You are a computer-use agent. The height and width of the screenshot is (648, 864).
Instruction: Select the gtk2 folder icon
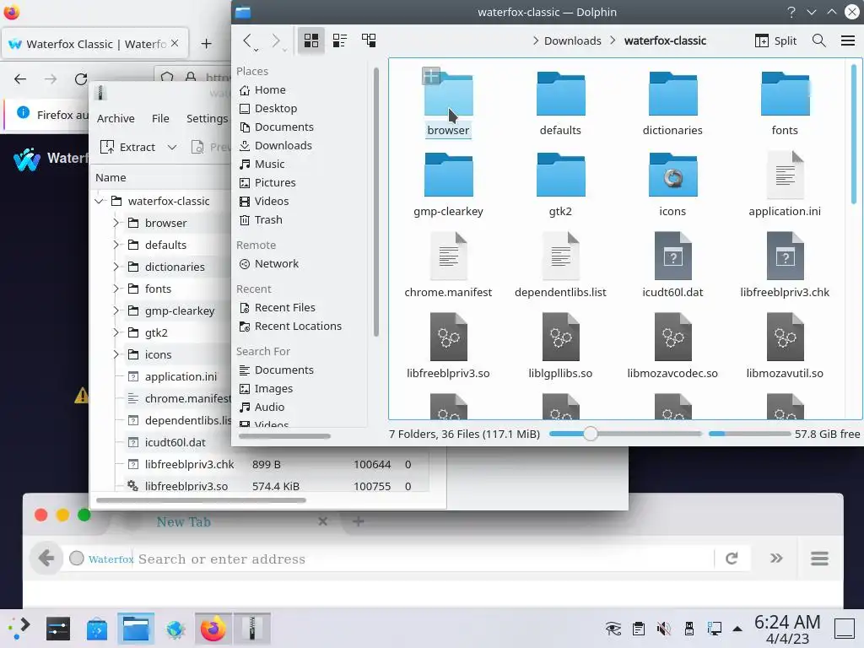pyautogui.click(x=560, y=175)
